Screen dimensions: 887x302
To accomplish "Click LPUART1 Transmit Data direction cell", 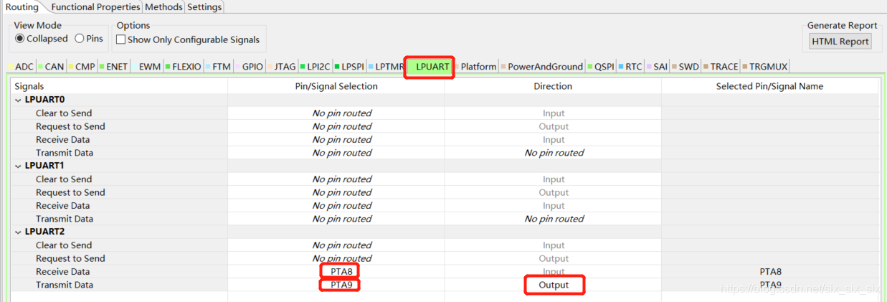I will click(x=554, y=219).
